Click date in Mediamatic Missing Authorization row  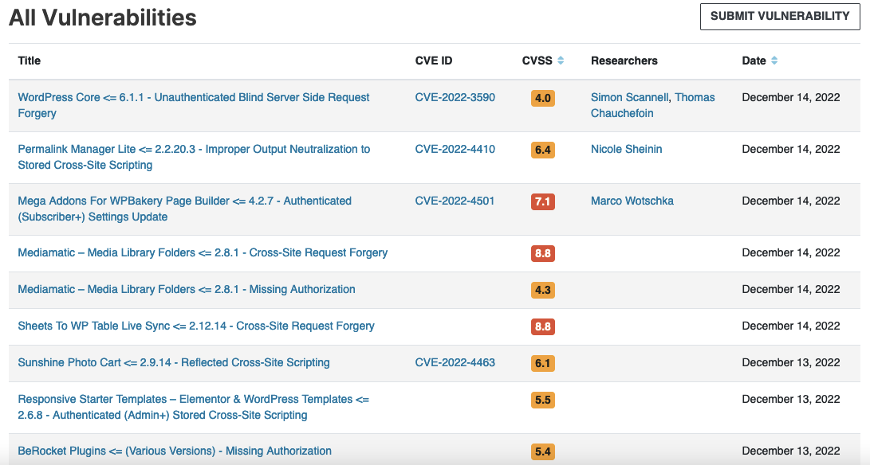point(791,289)
